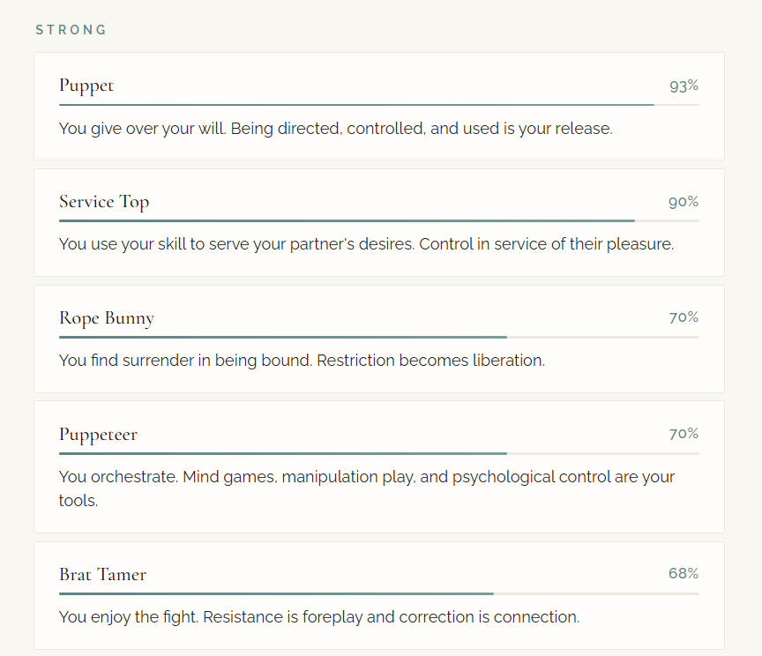
Task: Click the Service Top progress bar
Action: pos(379,220)
